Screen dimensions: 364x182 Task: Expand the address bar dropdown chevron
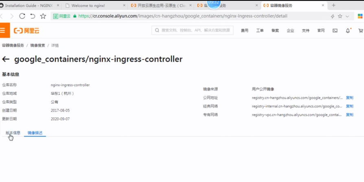[347, 16]
